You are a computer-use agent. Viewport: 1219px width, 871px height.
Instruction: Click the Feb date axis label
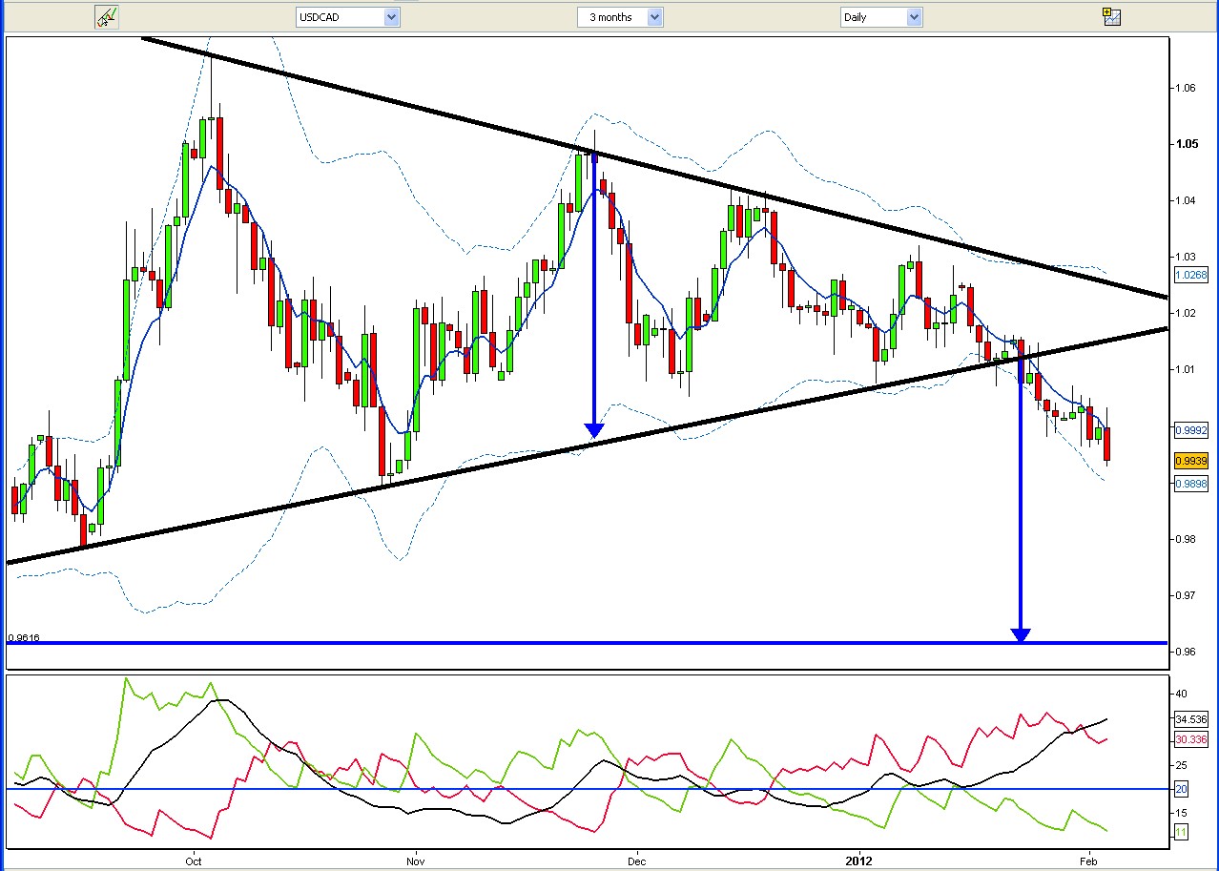[1088, 861]
